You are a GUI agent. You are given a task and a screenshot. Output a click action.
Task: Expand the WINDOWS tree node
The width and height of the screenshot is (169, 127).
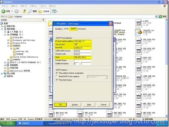point(8,60)
